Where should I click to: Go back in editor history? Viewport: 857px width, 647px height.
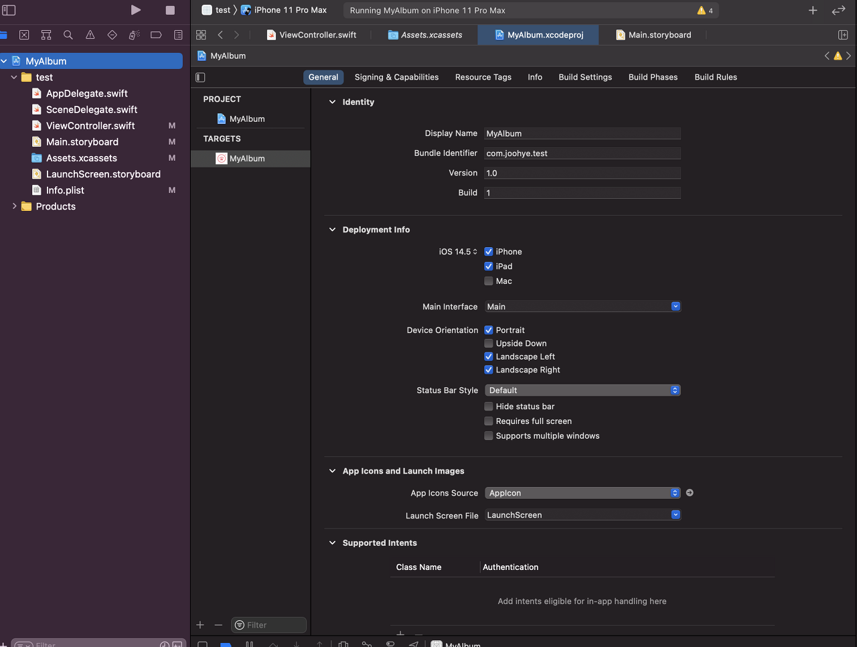click(x=220, y=35)
